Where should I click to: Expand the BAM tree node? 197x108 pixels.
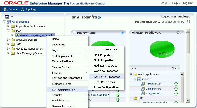point(8,44)
